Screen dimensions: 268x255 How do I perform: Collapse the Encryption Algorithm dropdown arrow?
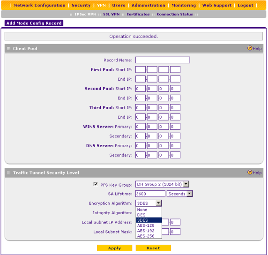[159, 203]
